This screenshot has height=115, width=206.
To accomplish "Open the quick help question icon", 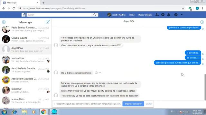I will pyautogui.click(x=176, y=15).
